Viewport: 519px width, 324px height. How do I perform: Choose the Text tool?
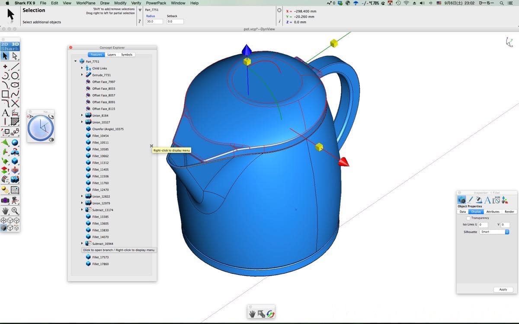tap(5, 112)
